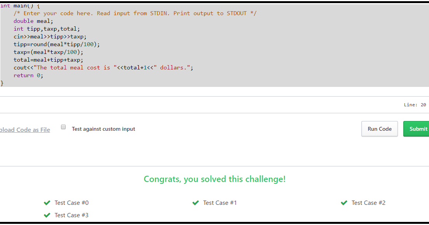The image size is (429, 225).
Task: Select the Test Case #0 result
Action: tap(71, 202)
